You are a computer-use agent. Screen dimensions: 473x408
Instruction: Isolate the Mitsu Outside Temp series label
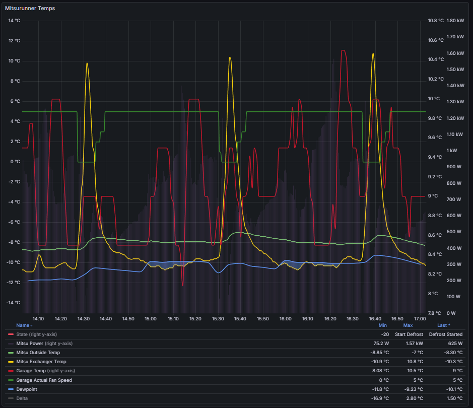[x=38, y=353]
